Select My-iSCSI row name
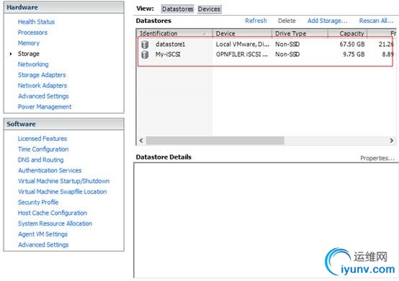399x281 pixels. click(168, 55)
